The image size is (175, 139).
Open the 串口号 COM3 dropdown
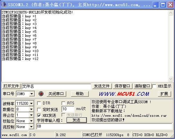click(32, 94)
